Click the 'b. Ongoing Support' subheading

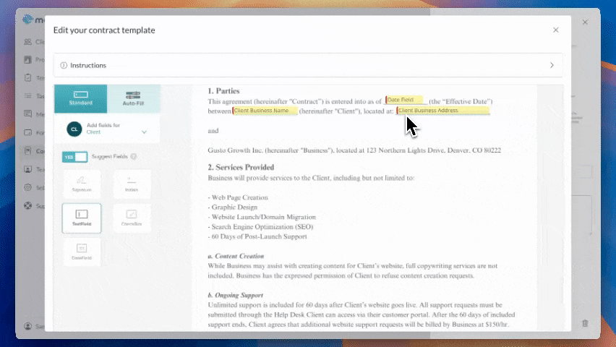[235, 295]
